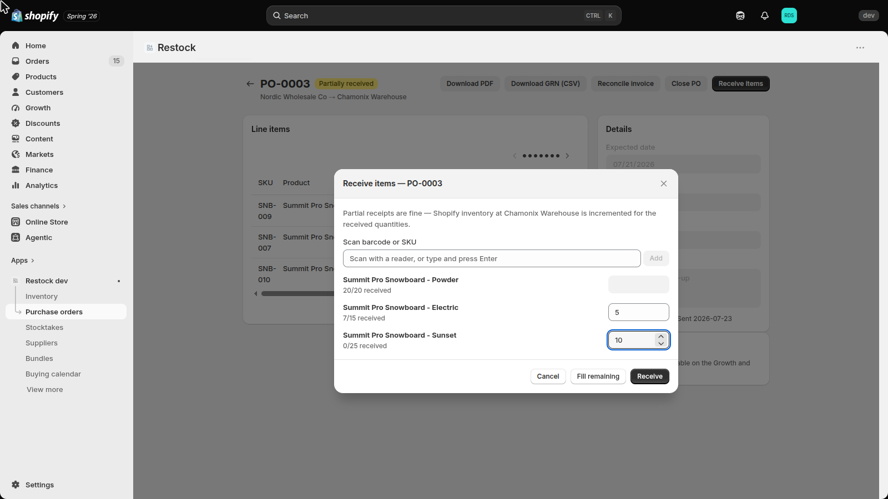Screen dimensions: 888x499
Task: Decrement the Sunset quantity stepper
Action: click(x=661, y=344)
